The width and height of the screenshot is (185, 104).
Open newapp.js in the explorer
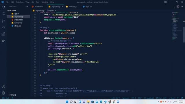click(x=18, y=23)
